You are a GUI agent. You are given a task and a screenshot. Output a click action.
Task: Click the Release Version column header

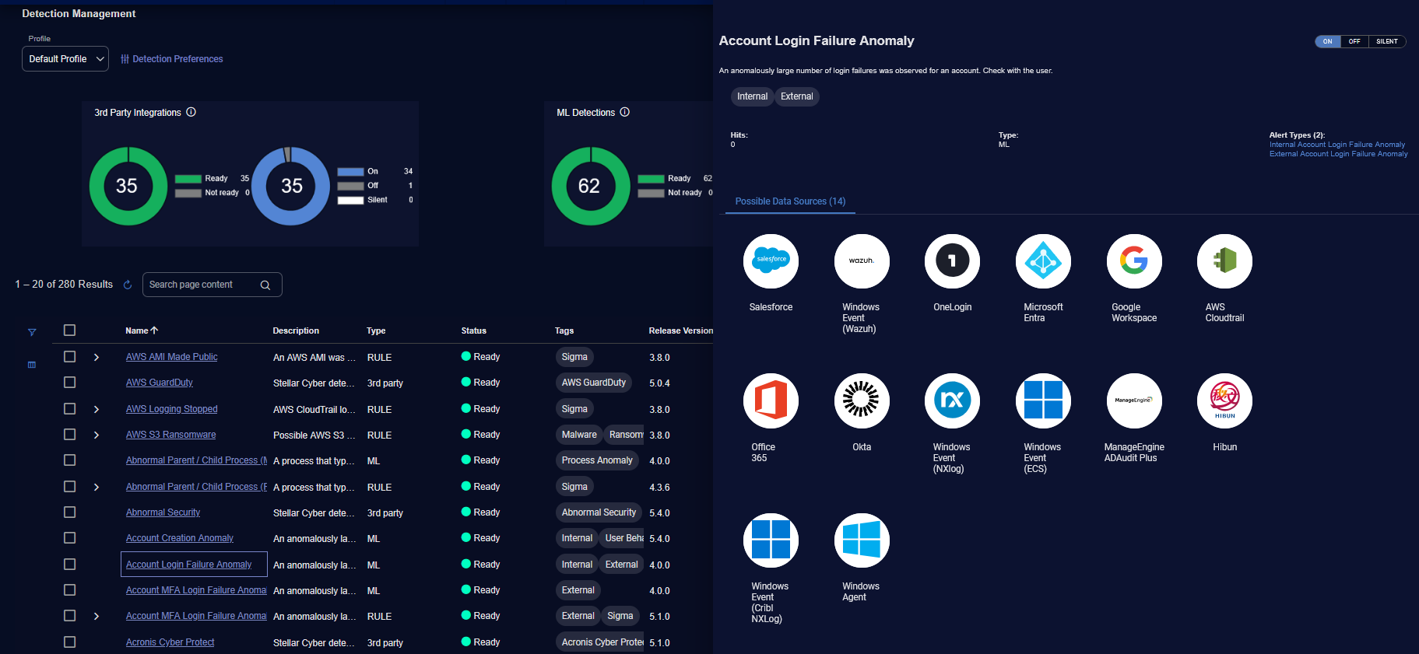[x=681, y=330]
